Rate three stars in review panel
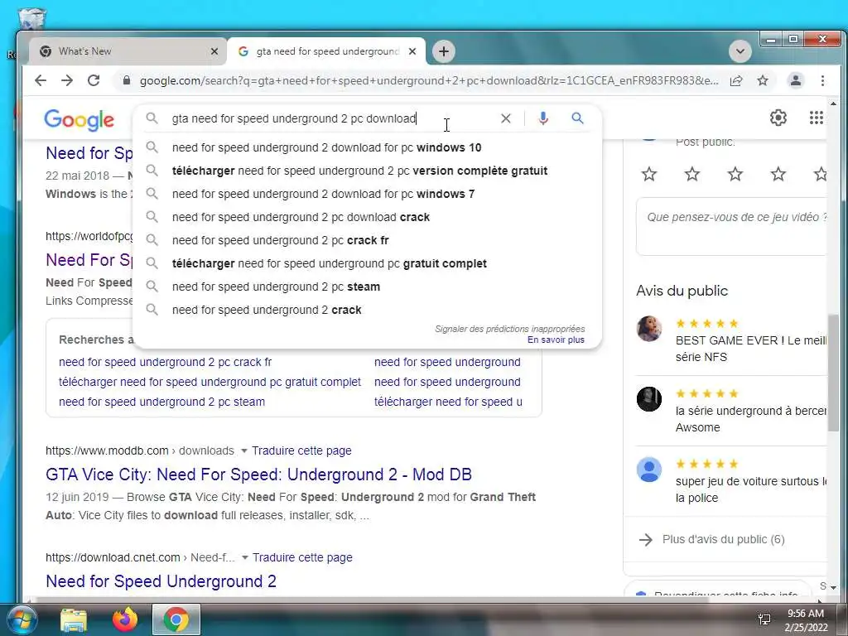848x636 pixels. coord(735,174)
